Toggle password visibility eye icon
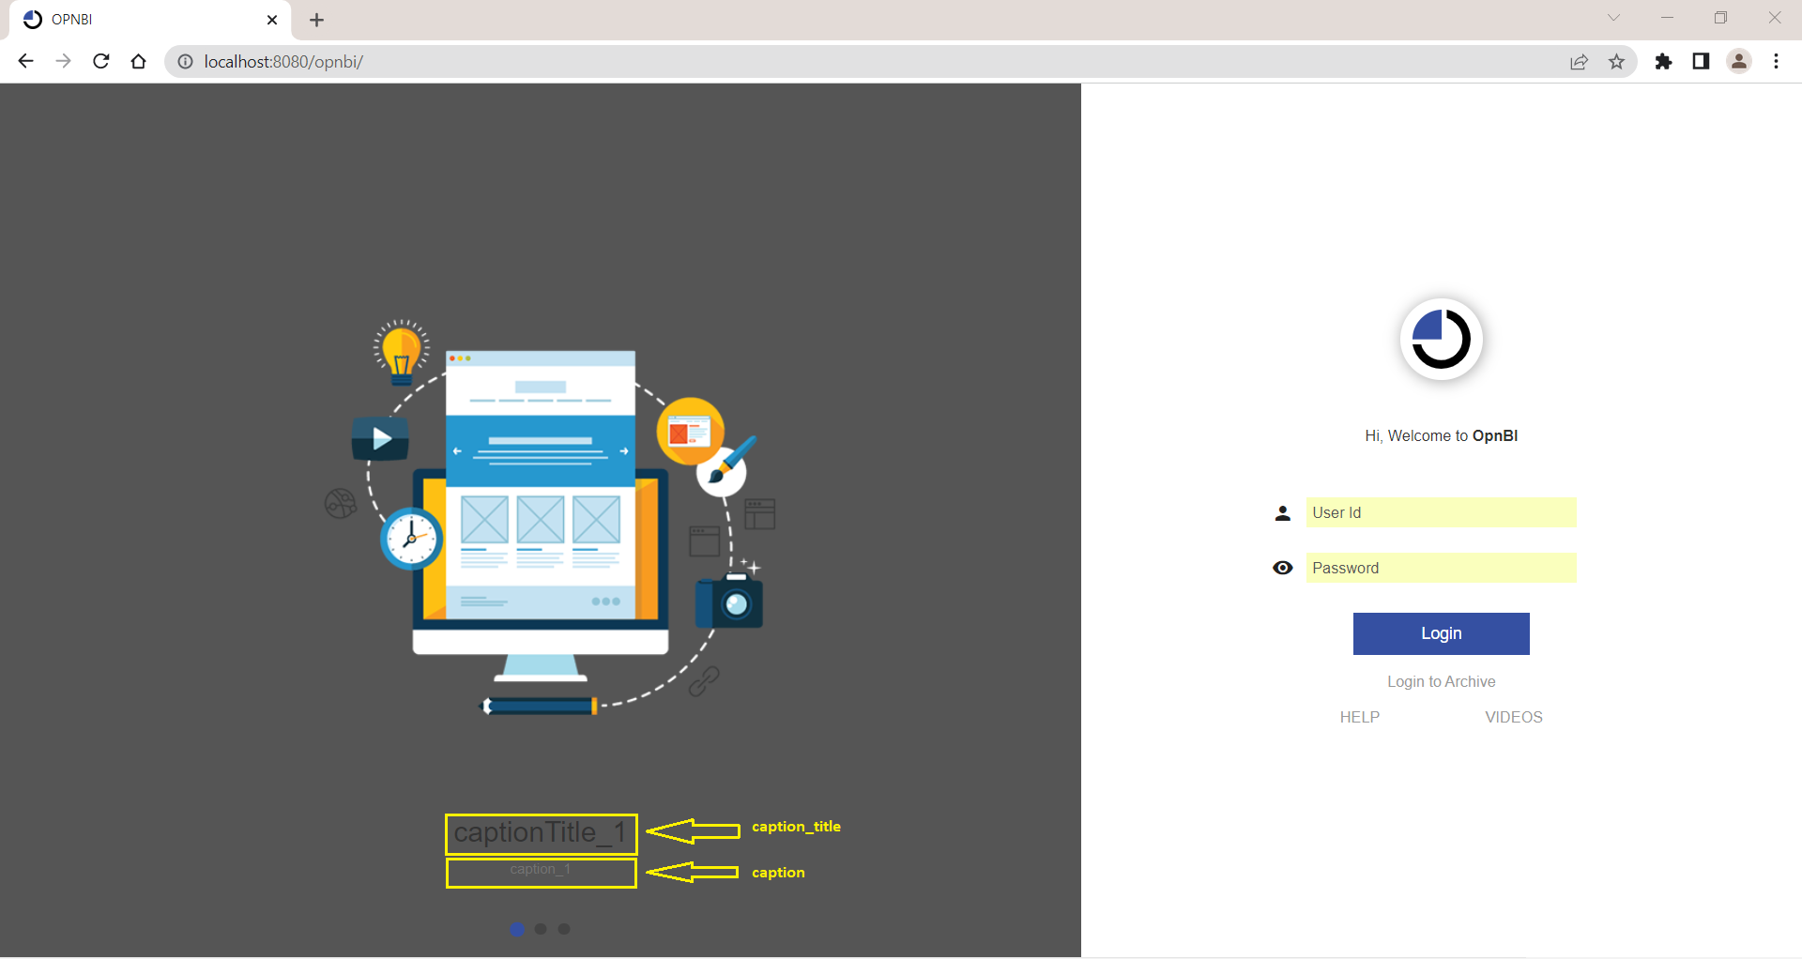The width and height of the screenshot is (1802, 959). 1283,568
